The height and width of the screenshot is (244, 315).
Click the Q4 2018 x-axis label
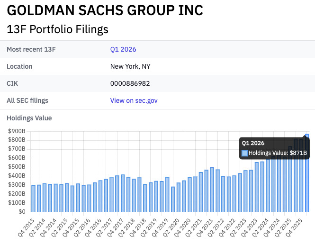138,227
